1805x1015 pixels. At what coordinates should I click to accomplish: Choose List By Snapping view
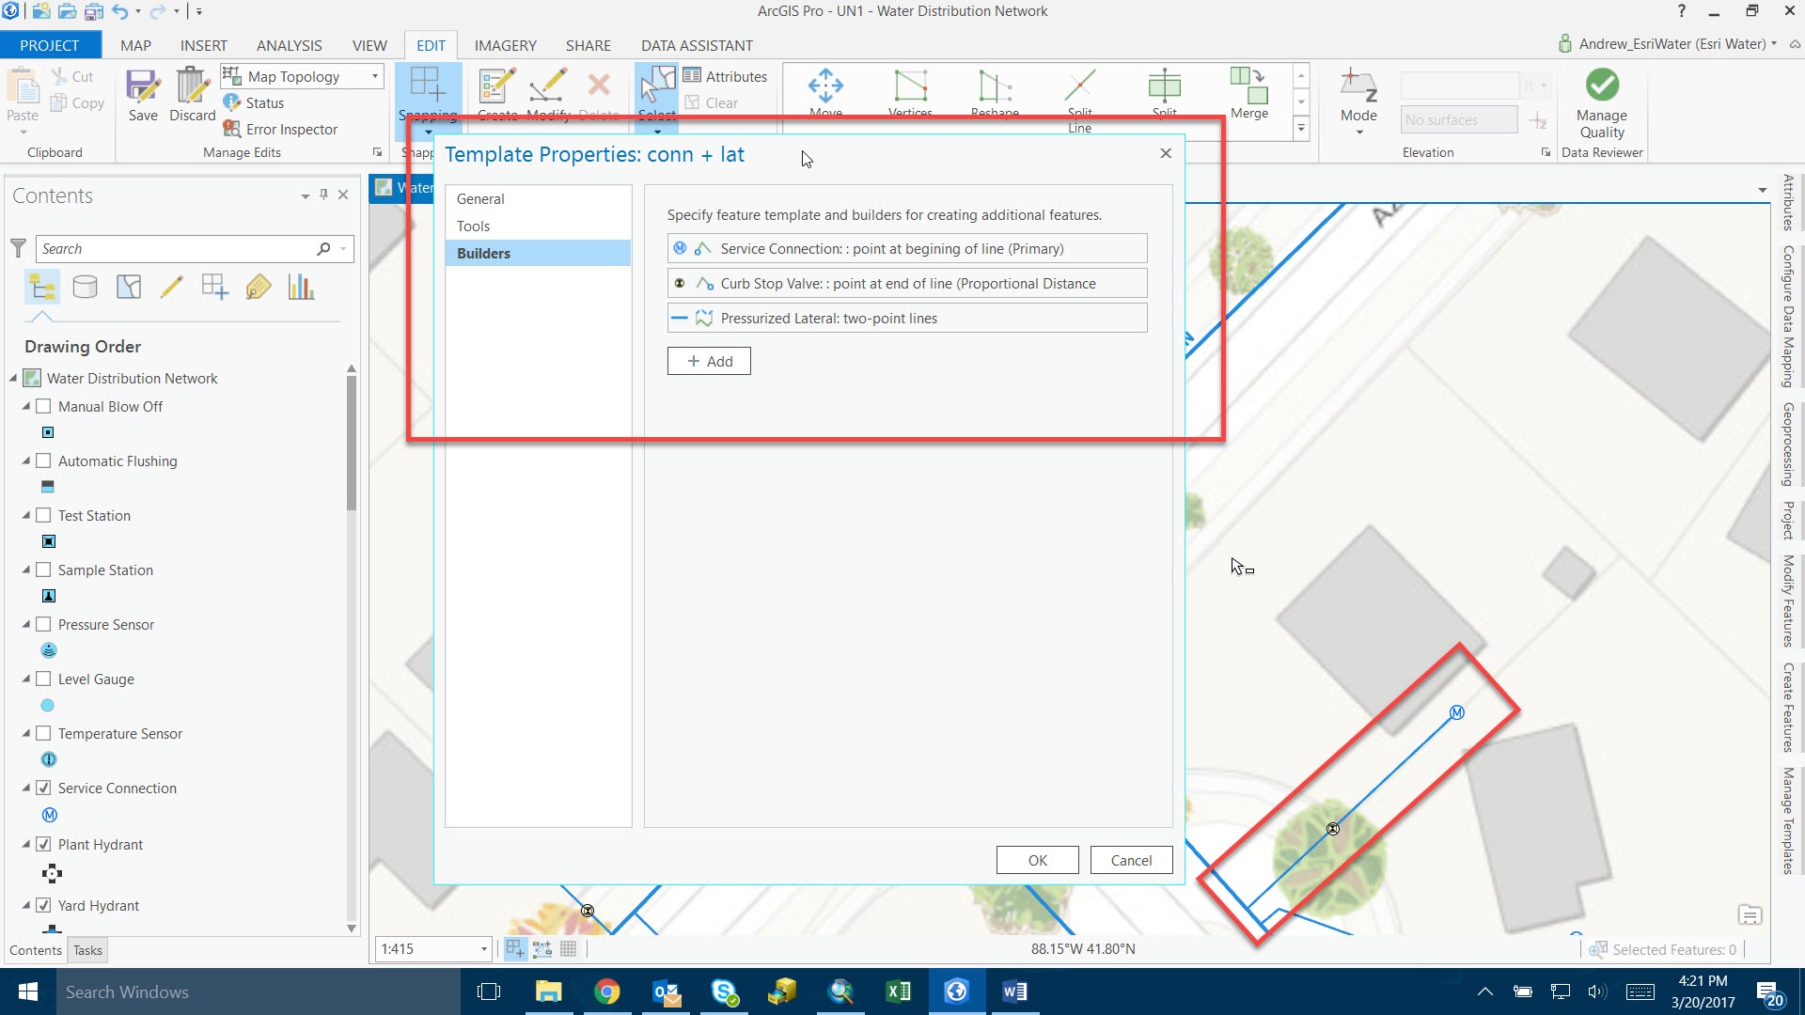click(215, 287)
